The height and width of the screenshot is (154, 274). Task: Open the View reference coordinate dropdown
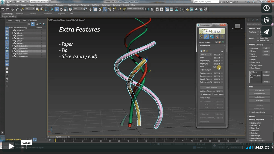[78, 9]
